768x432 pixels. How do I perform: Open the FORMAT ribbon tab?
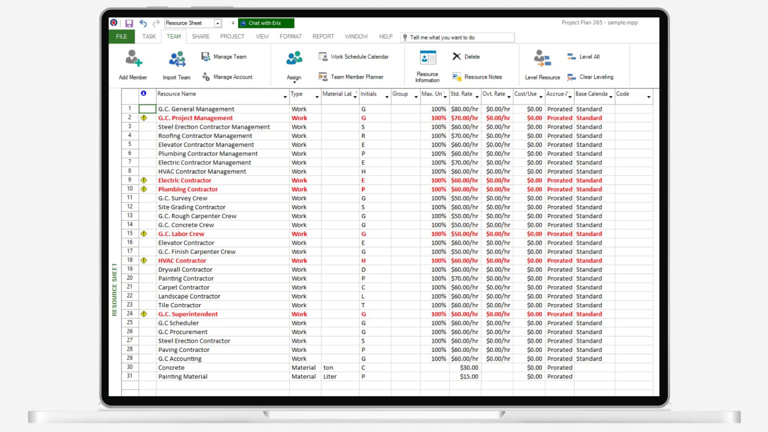coord(290,36)
